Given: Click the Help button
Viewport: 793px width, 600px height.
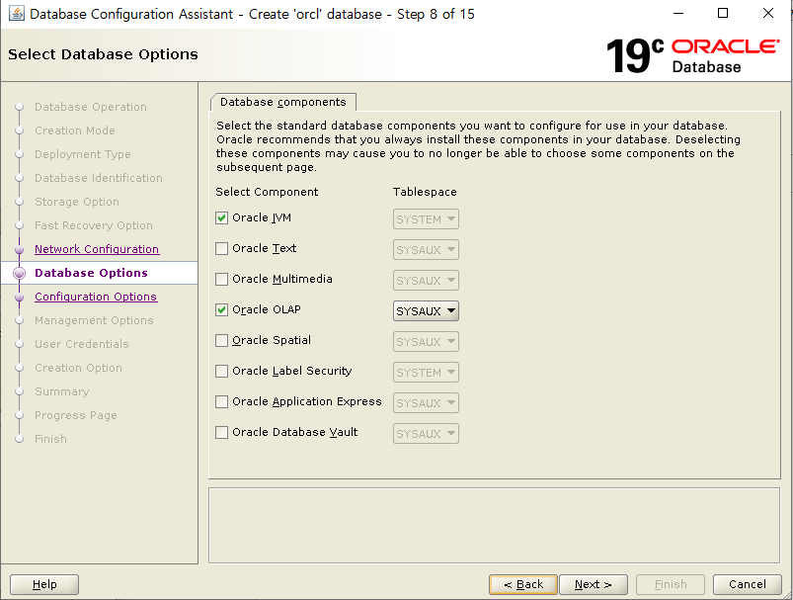Looking at the screenshot, I should click(x=44, y=584).
